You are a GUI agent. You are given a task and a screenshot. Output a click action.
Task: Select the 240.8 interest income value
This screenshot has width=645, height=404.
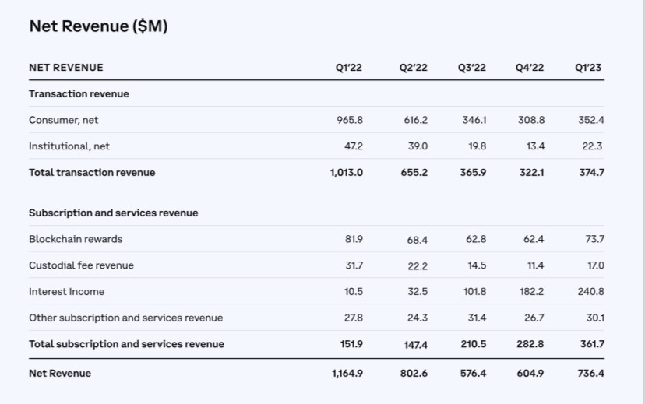point(590,291)
